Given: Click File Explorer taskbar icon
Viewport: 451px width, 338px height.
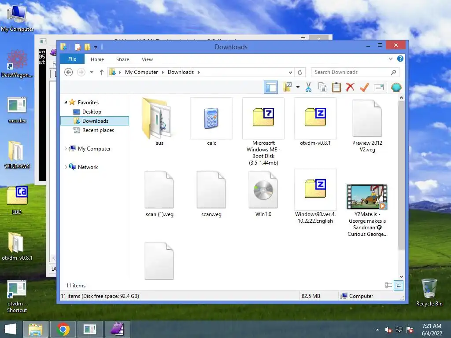Looking at the screenshot, I should (x=36, y=329).
